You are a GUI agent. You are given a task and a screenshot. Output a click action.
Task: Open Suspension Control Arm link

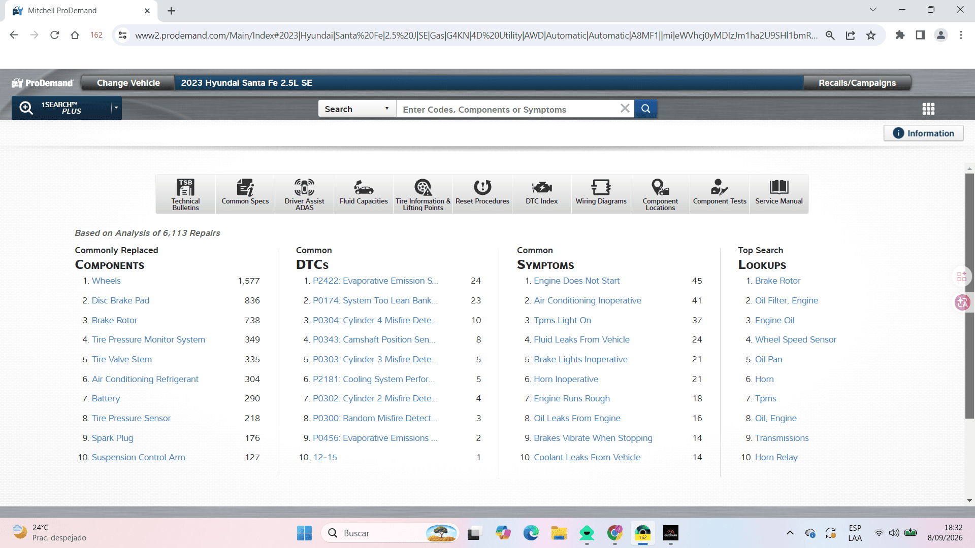138,457
